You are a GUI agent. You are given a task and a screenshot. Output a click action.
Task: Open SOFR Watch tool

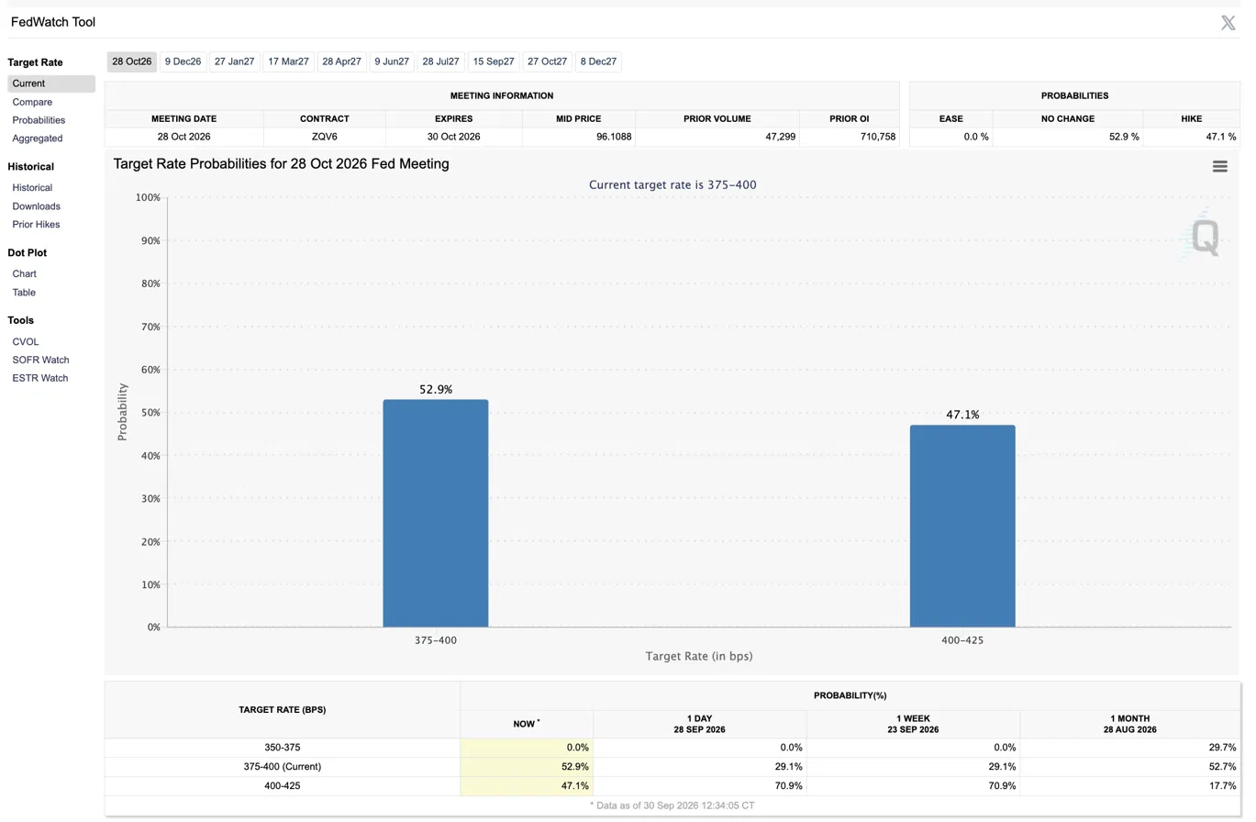pyautogui.click(x=40, y=360)
